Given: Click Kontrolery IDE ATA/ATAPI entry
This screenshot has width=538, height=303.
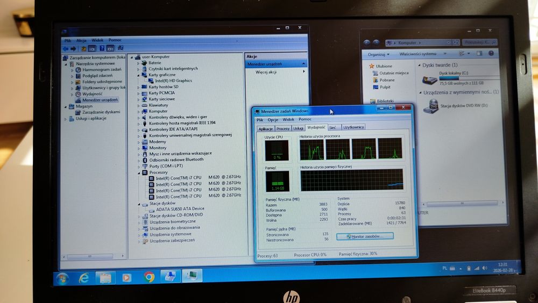Looking at the screenshot, I should pos(173,129).
